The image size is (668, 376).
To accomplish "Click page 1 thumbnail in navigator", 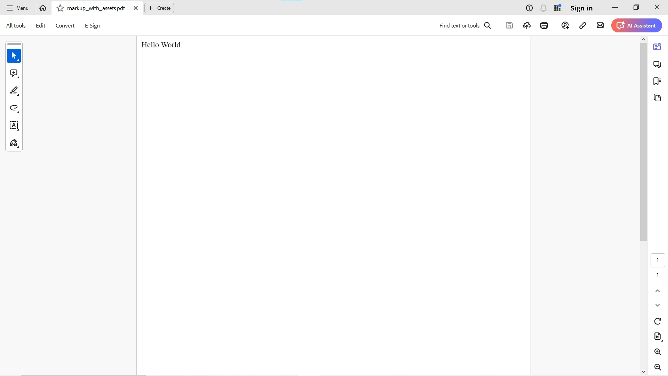I will 658,260.
